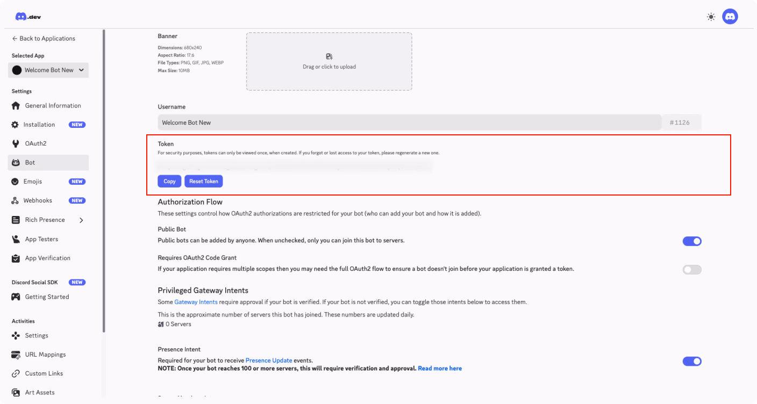
Task: Open Getting Started under Social SDK
Action: click(48, 297)
